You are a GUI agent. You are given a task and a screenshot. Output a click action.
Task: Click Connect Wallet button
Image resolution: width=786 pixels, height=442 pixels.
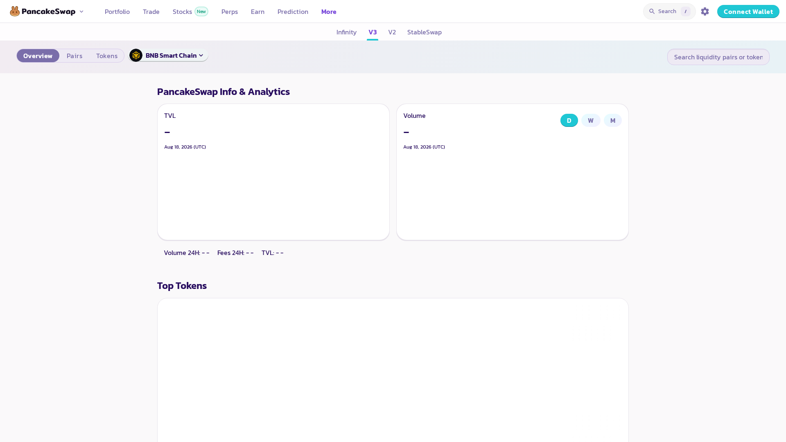tap(748, 11)
